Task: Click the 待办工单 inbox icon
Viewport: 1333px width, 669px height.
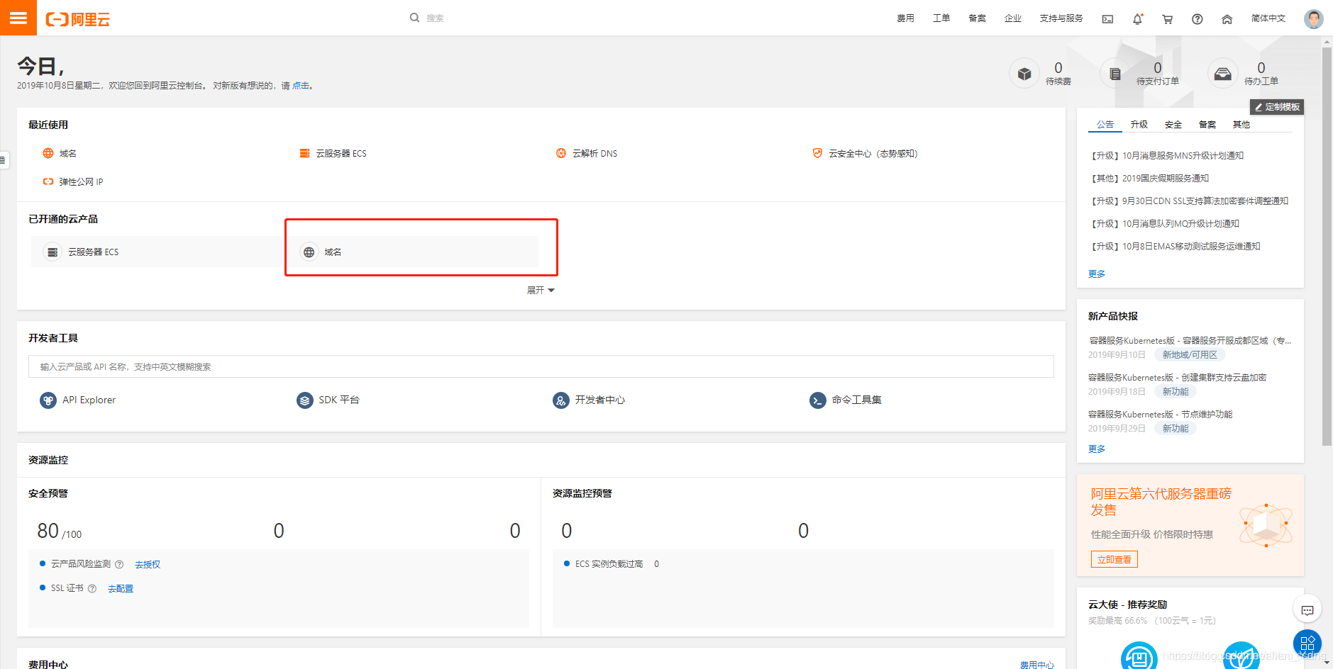Action: (x=1222, y=73)
